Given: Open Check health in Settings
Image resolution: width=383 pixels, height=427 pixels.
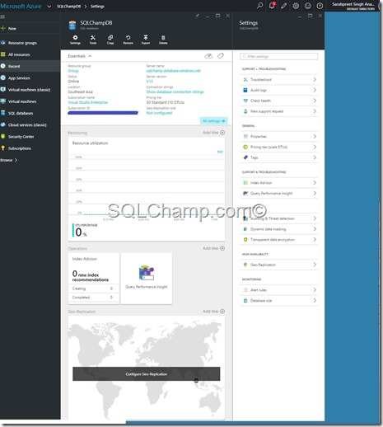Looking at the screenshot, I should point(278,101).
